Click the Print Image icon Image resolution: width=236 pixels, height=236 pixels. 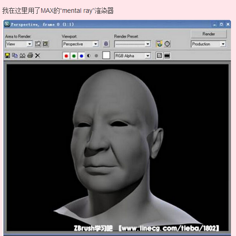pyautogui.click(x=30, y=55)
